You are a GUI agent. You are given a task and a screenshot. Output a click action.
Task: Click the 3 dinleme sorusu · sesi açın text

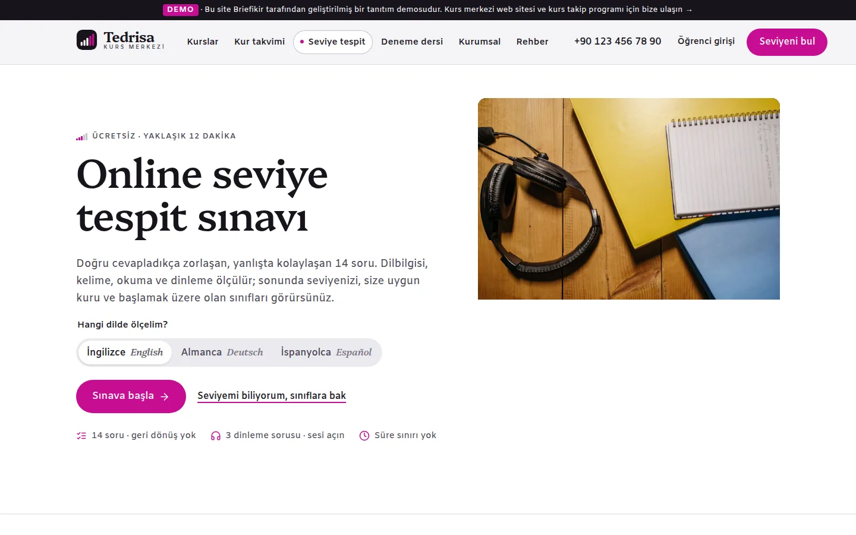click(x=285, y=435)
